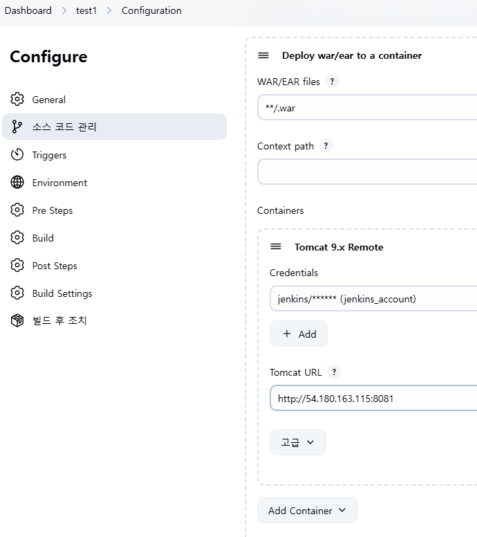Open the Add Container dropdown
The image size is (477, 537).
point(308,511)
